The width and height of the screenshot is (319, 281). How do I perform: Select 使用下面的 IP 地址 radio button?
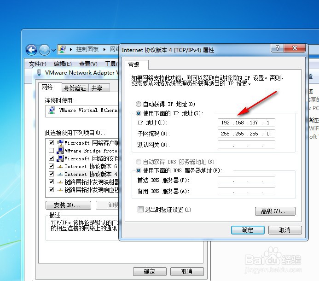pos(139,113)
